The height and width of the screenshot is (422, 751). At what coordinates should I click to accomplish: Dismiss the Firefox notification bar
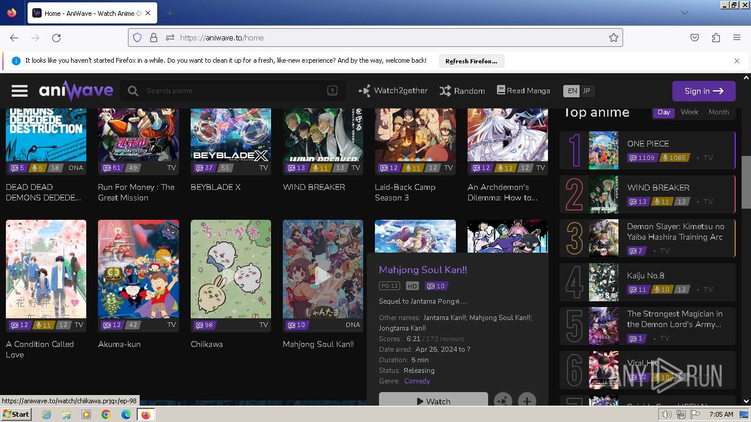tap(737, 61)
